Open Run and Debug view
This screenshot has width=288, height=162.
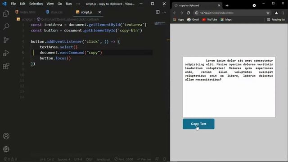point(6,53)
